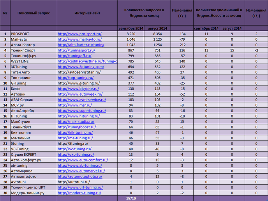Open the http://tuningoff.ru/ link
Screen dimensions: 268x201
(x=74, y=56)
